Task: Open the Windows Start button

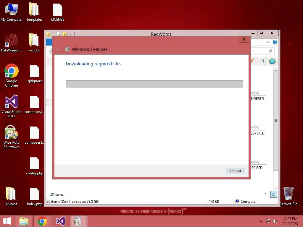Action: (x=7, y=221)
